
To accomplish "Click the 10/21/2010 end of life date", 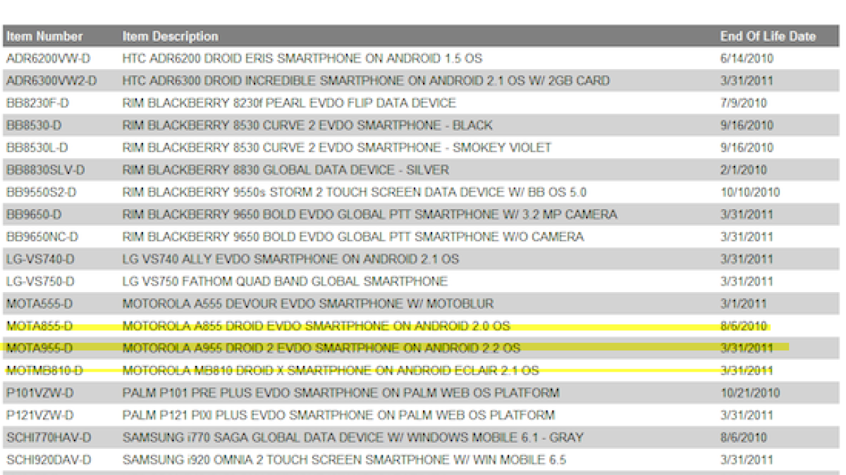I will (750, 393).
